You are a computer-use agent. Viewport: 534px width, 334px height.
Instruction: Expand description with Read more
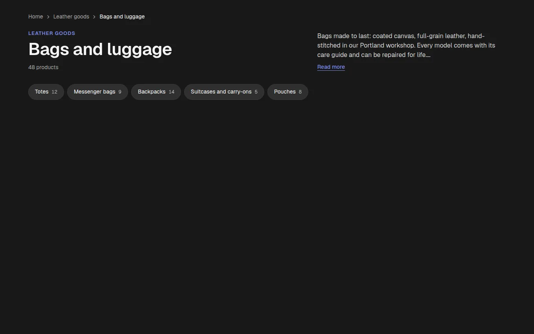tap(331, 67)
